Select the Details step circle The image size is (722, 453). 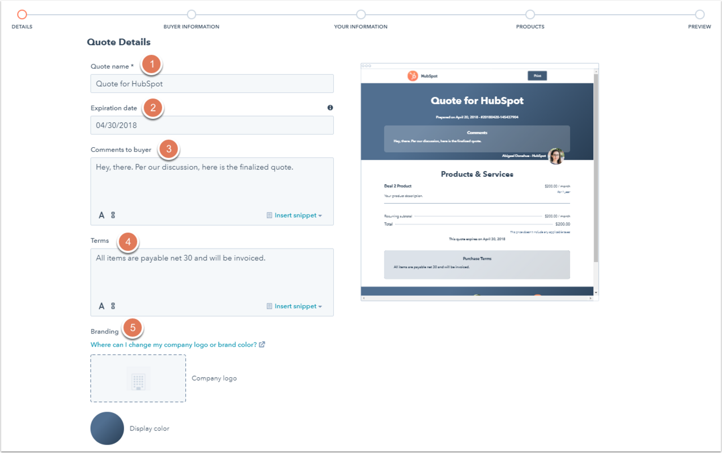22,15
